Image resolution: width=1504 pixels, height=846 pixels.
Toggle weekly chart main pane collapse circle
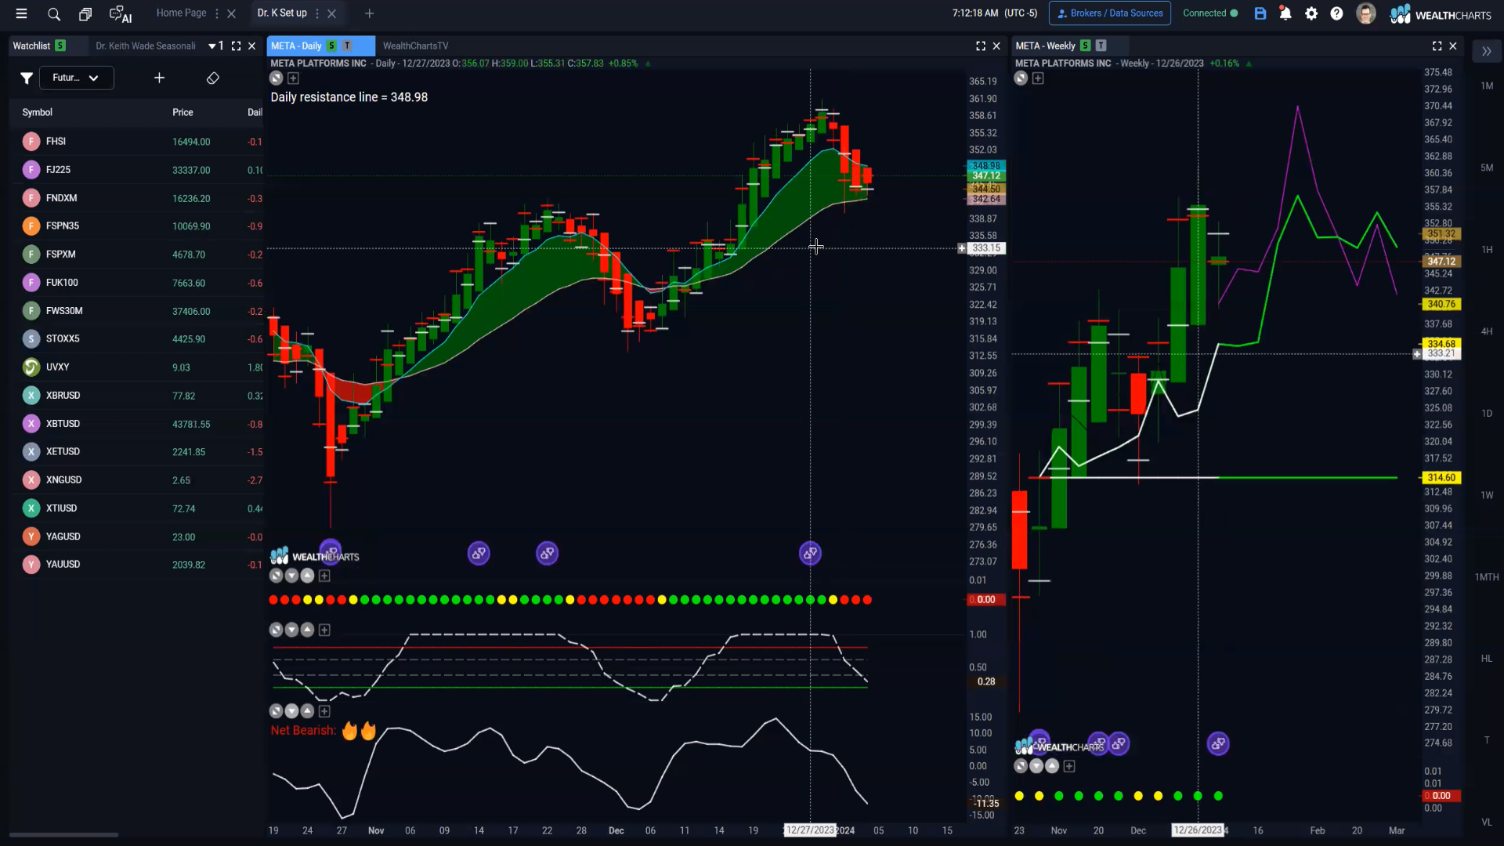1021,78
